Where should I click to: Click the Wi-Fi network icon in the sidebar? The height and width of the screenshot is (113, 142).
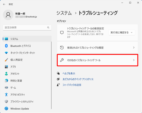point(6,53)
